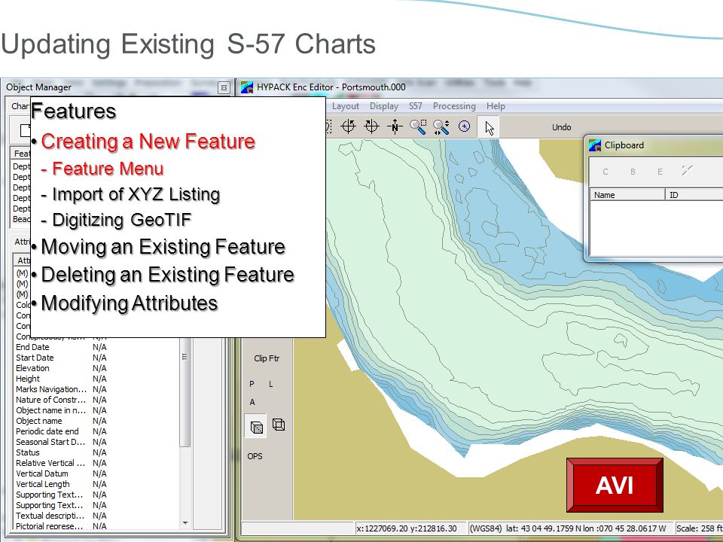Open the Processing menu
723x542 pixels.
454,106
